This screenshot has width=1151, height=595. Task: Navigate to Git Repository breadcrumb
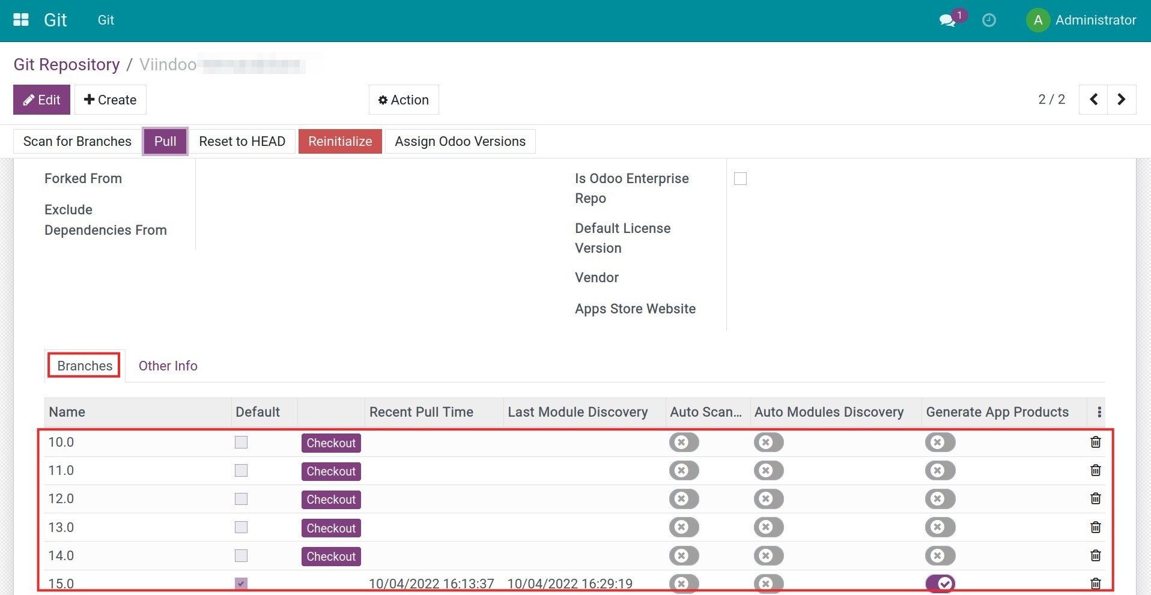(67, 65)
